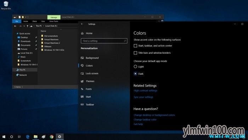Select the Windows 10 19H1 ISOs folder

coord(53,50)
